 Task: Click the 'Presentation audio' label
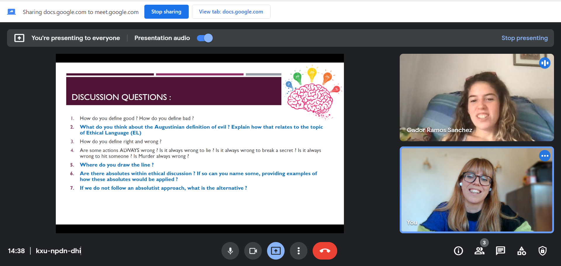click(x=162, y=38)
